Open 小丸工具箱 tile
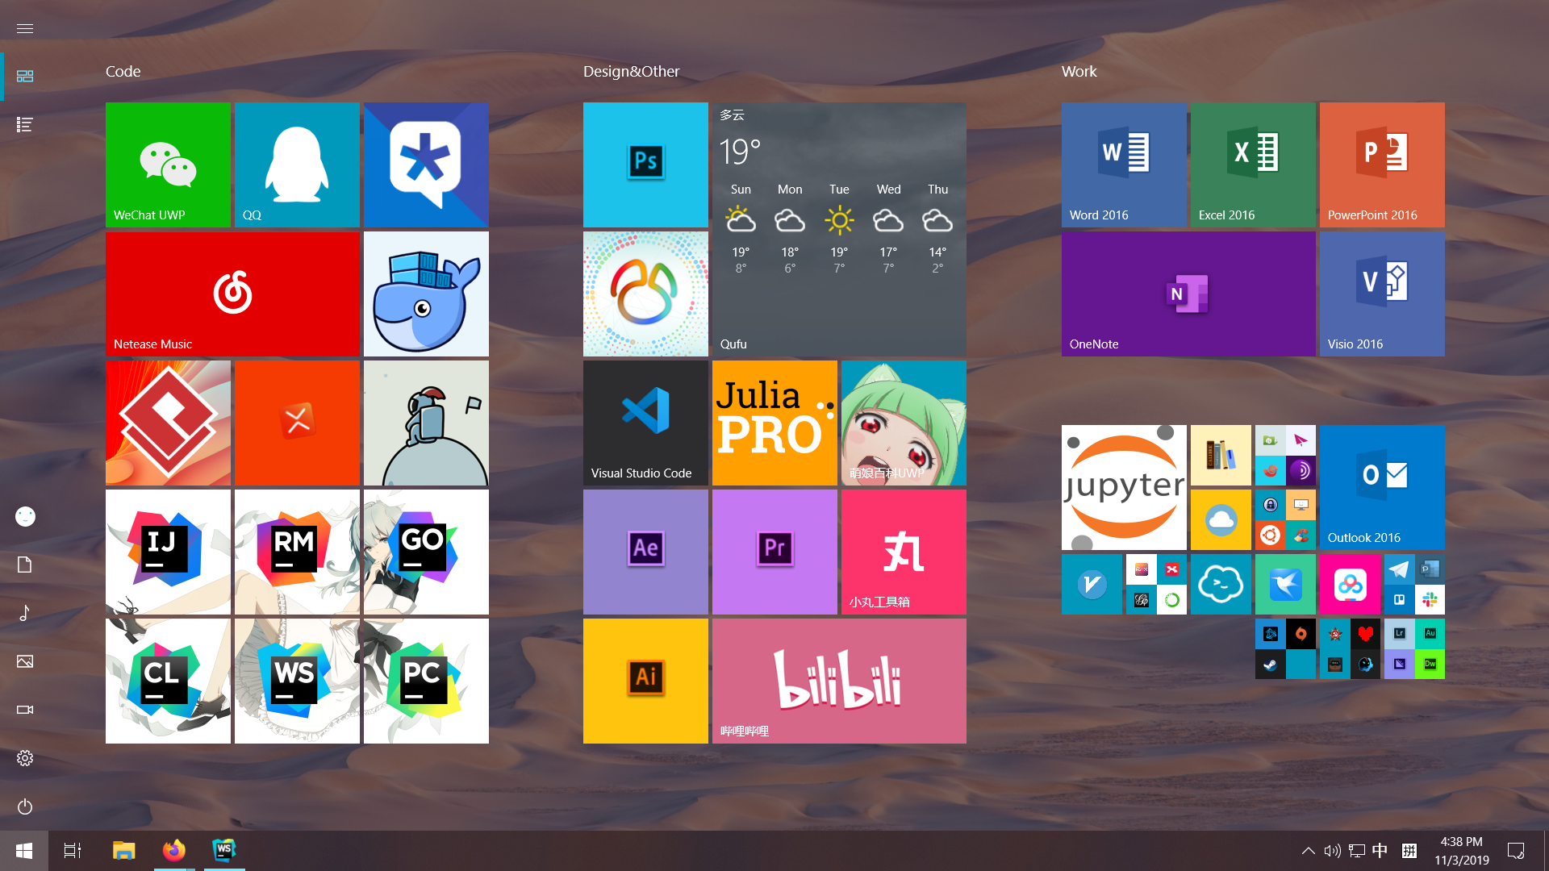The image size is (1549, 871). tap(904, 552)
